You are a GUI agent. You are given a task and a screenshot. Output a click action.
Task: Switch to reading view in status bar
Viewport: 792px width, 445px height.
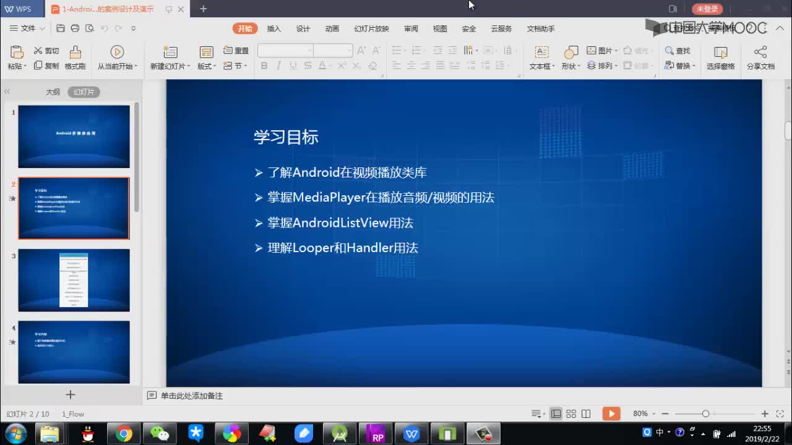pyautogui.click(x=586, y=413)
